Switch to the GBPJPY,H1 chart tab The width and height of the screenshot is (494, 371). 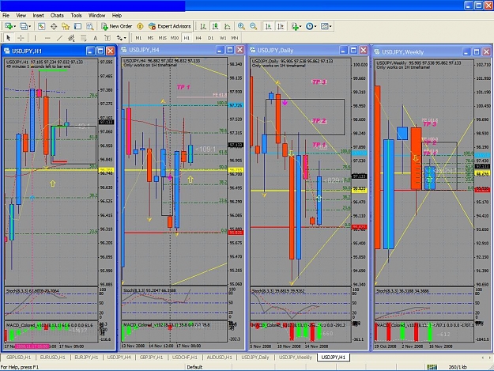(151, 358)
